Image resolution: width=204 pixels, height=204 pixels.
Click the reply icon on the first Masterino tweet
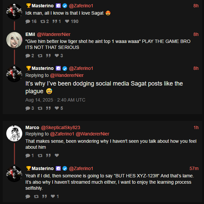(28, 21)
